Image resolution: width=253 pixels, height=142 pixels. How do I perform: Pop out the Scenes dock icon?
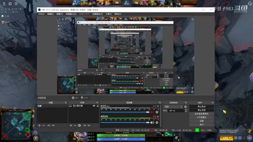(66, 103)
